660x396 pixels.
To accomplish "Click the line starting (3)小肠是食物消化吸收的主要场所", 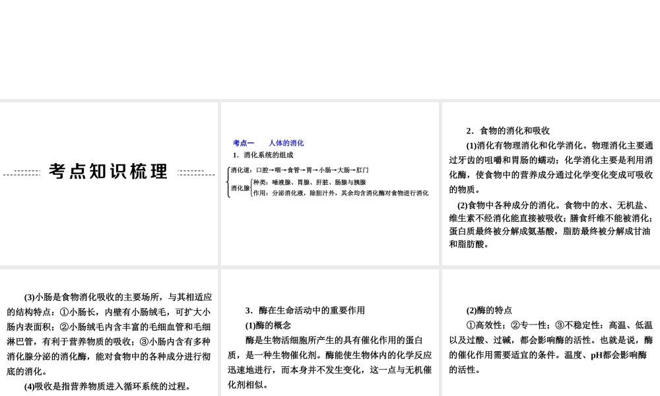I will [118, 297].
